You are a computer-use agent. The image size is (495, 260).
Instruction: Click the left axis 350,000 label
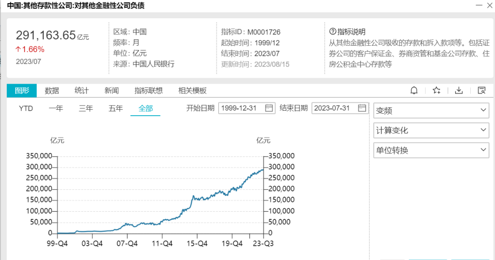point(39,156)
